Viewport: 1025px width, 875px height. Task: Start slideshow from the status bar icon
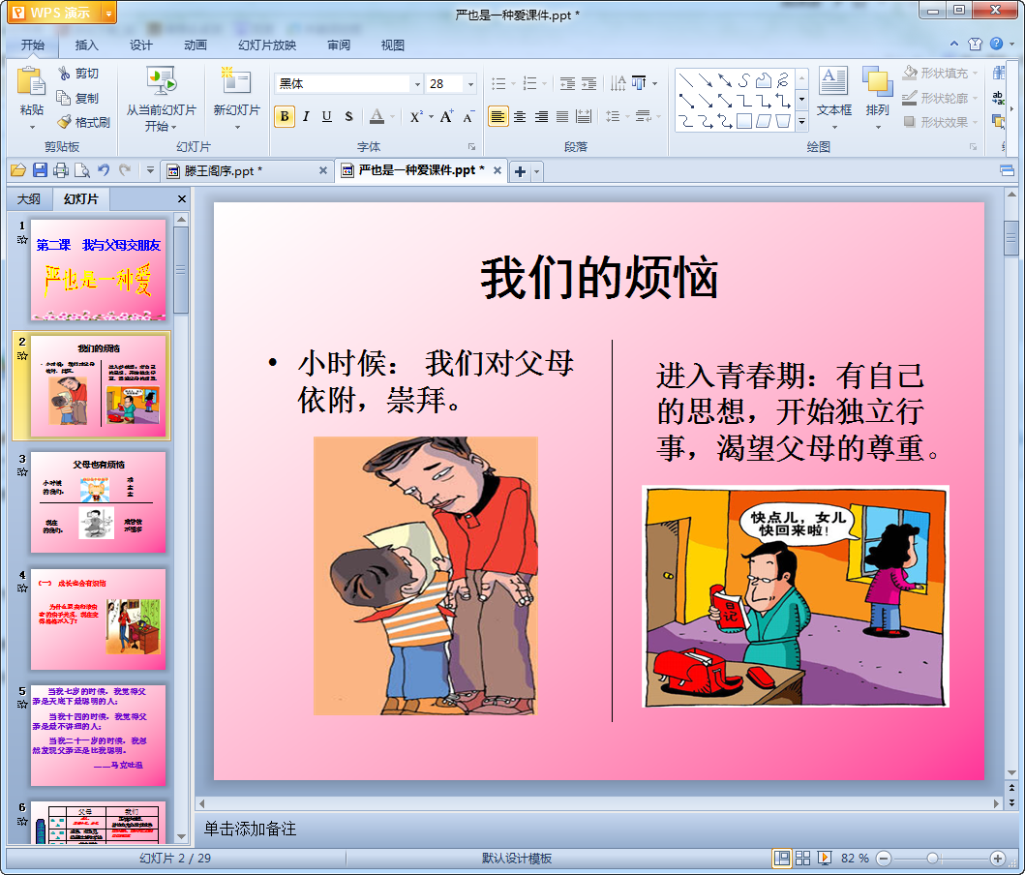(825, 858)
